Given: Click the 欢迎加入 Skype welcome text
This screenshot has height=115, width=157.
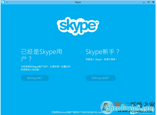Looking at the screenshot, I should [101, 60].
